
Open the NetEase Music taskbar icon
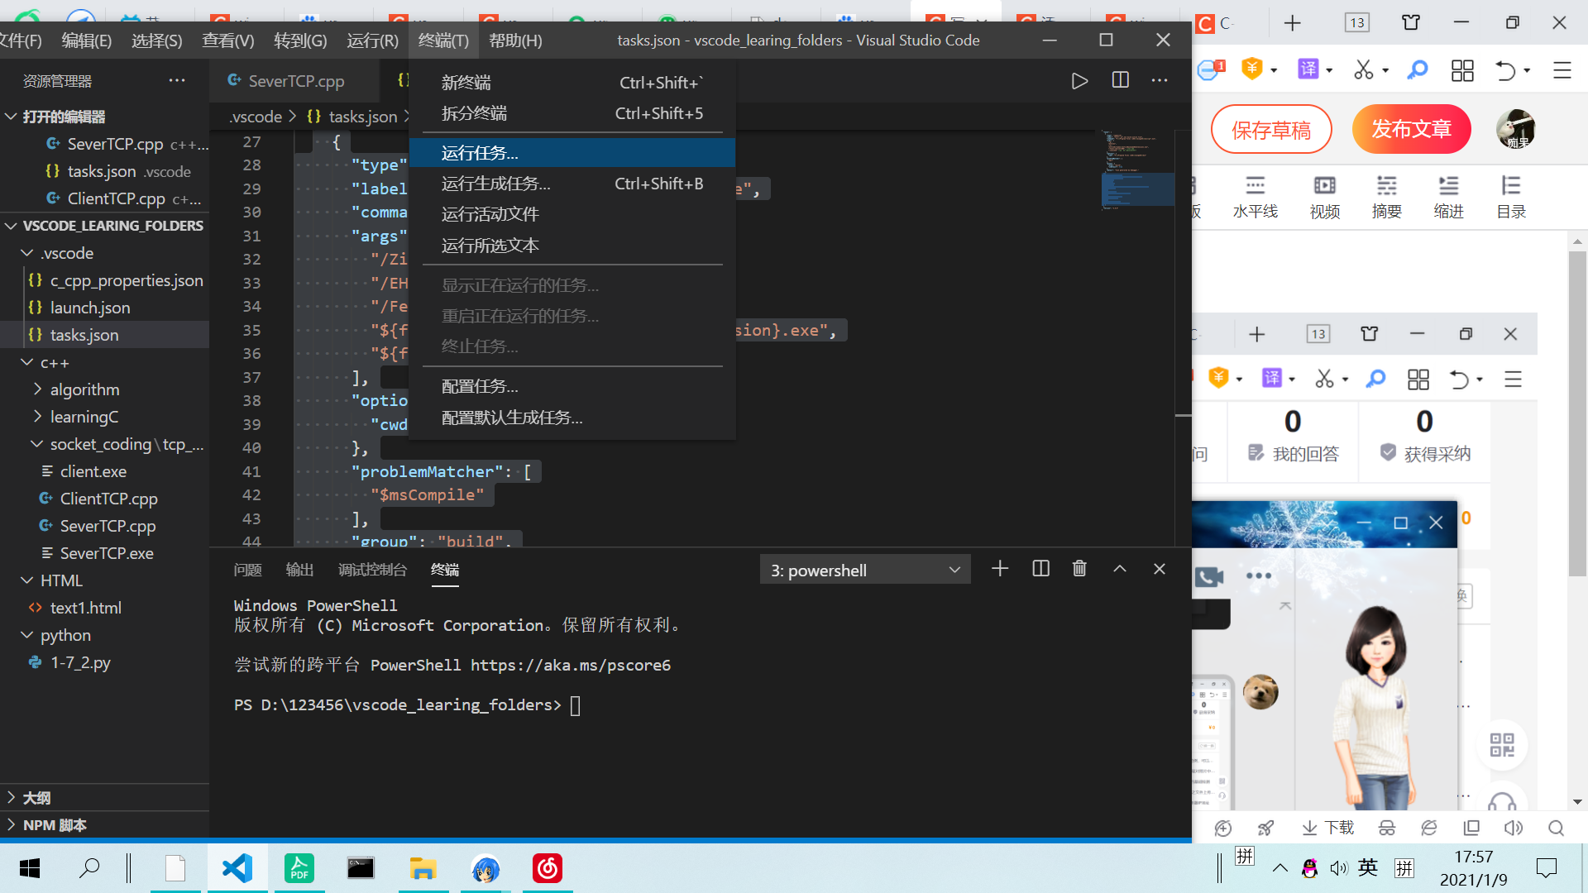click(547, 868)
